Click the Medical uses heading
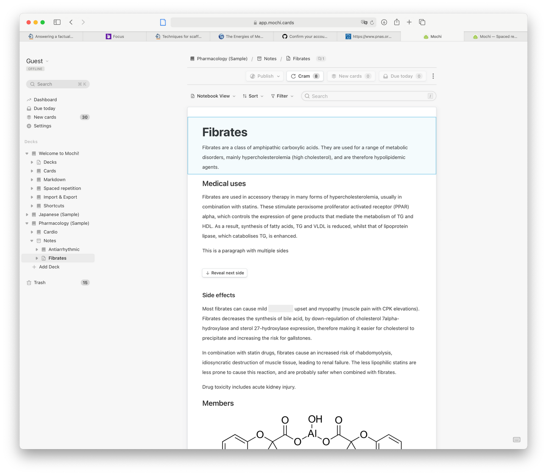 (x=224, y=184)
